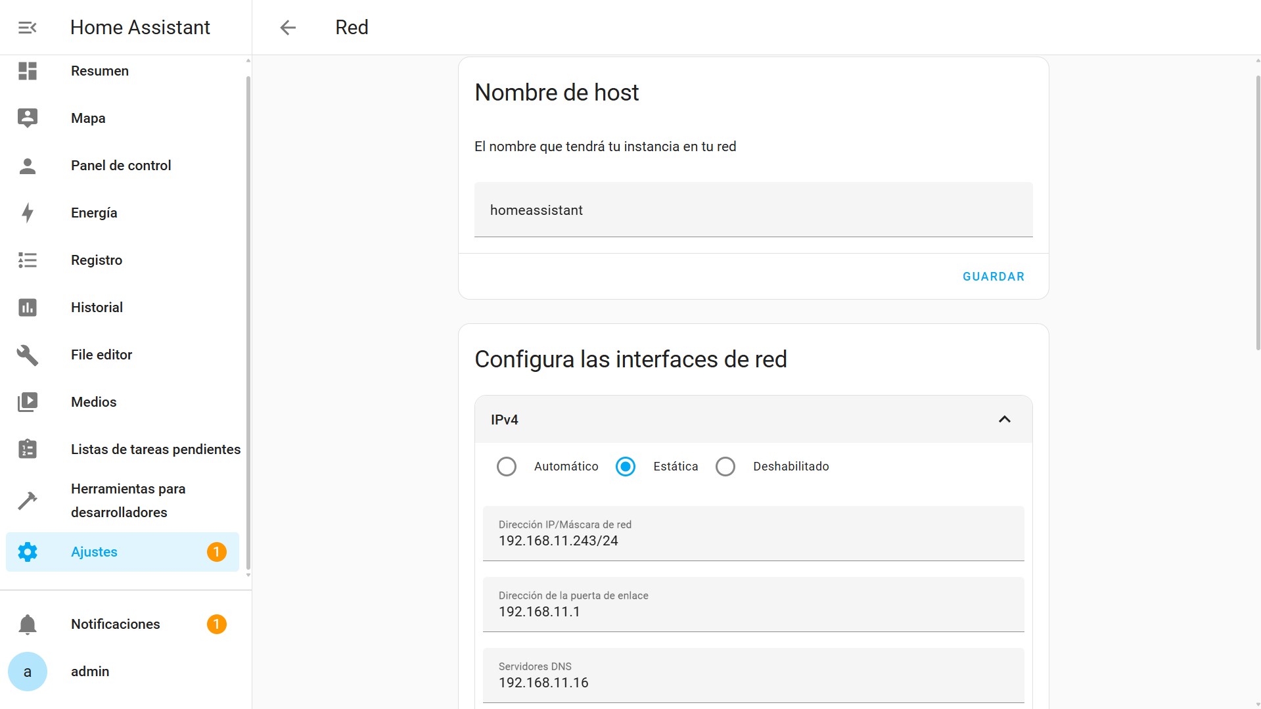This screenshot has width=1261, height=709.
Task: Open Panel de control from the sidebar
Action: click(x=27, y=166)
